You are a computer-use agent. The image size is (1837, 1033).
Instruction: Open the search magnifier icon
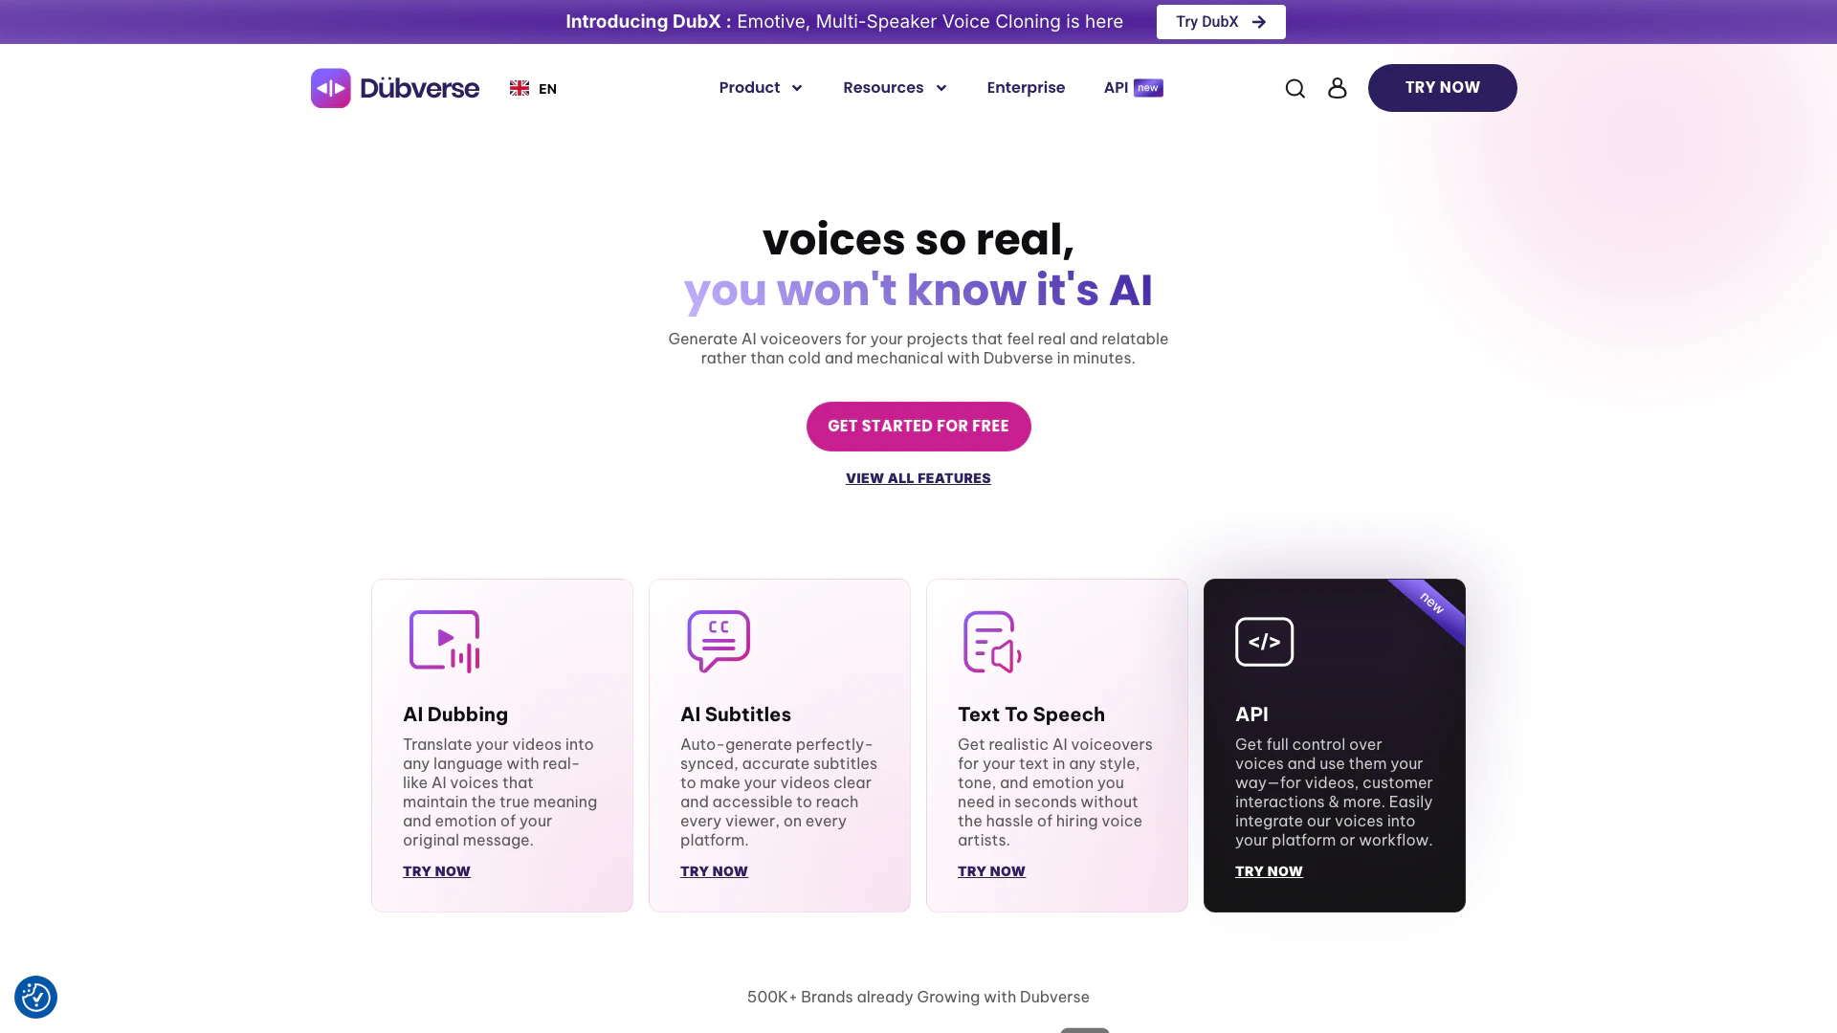(1295, 88)
